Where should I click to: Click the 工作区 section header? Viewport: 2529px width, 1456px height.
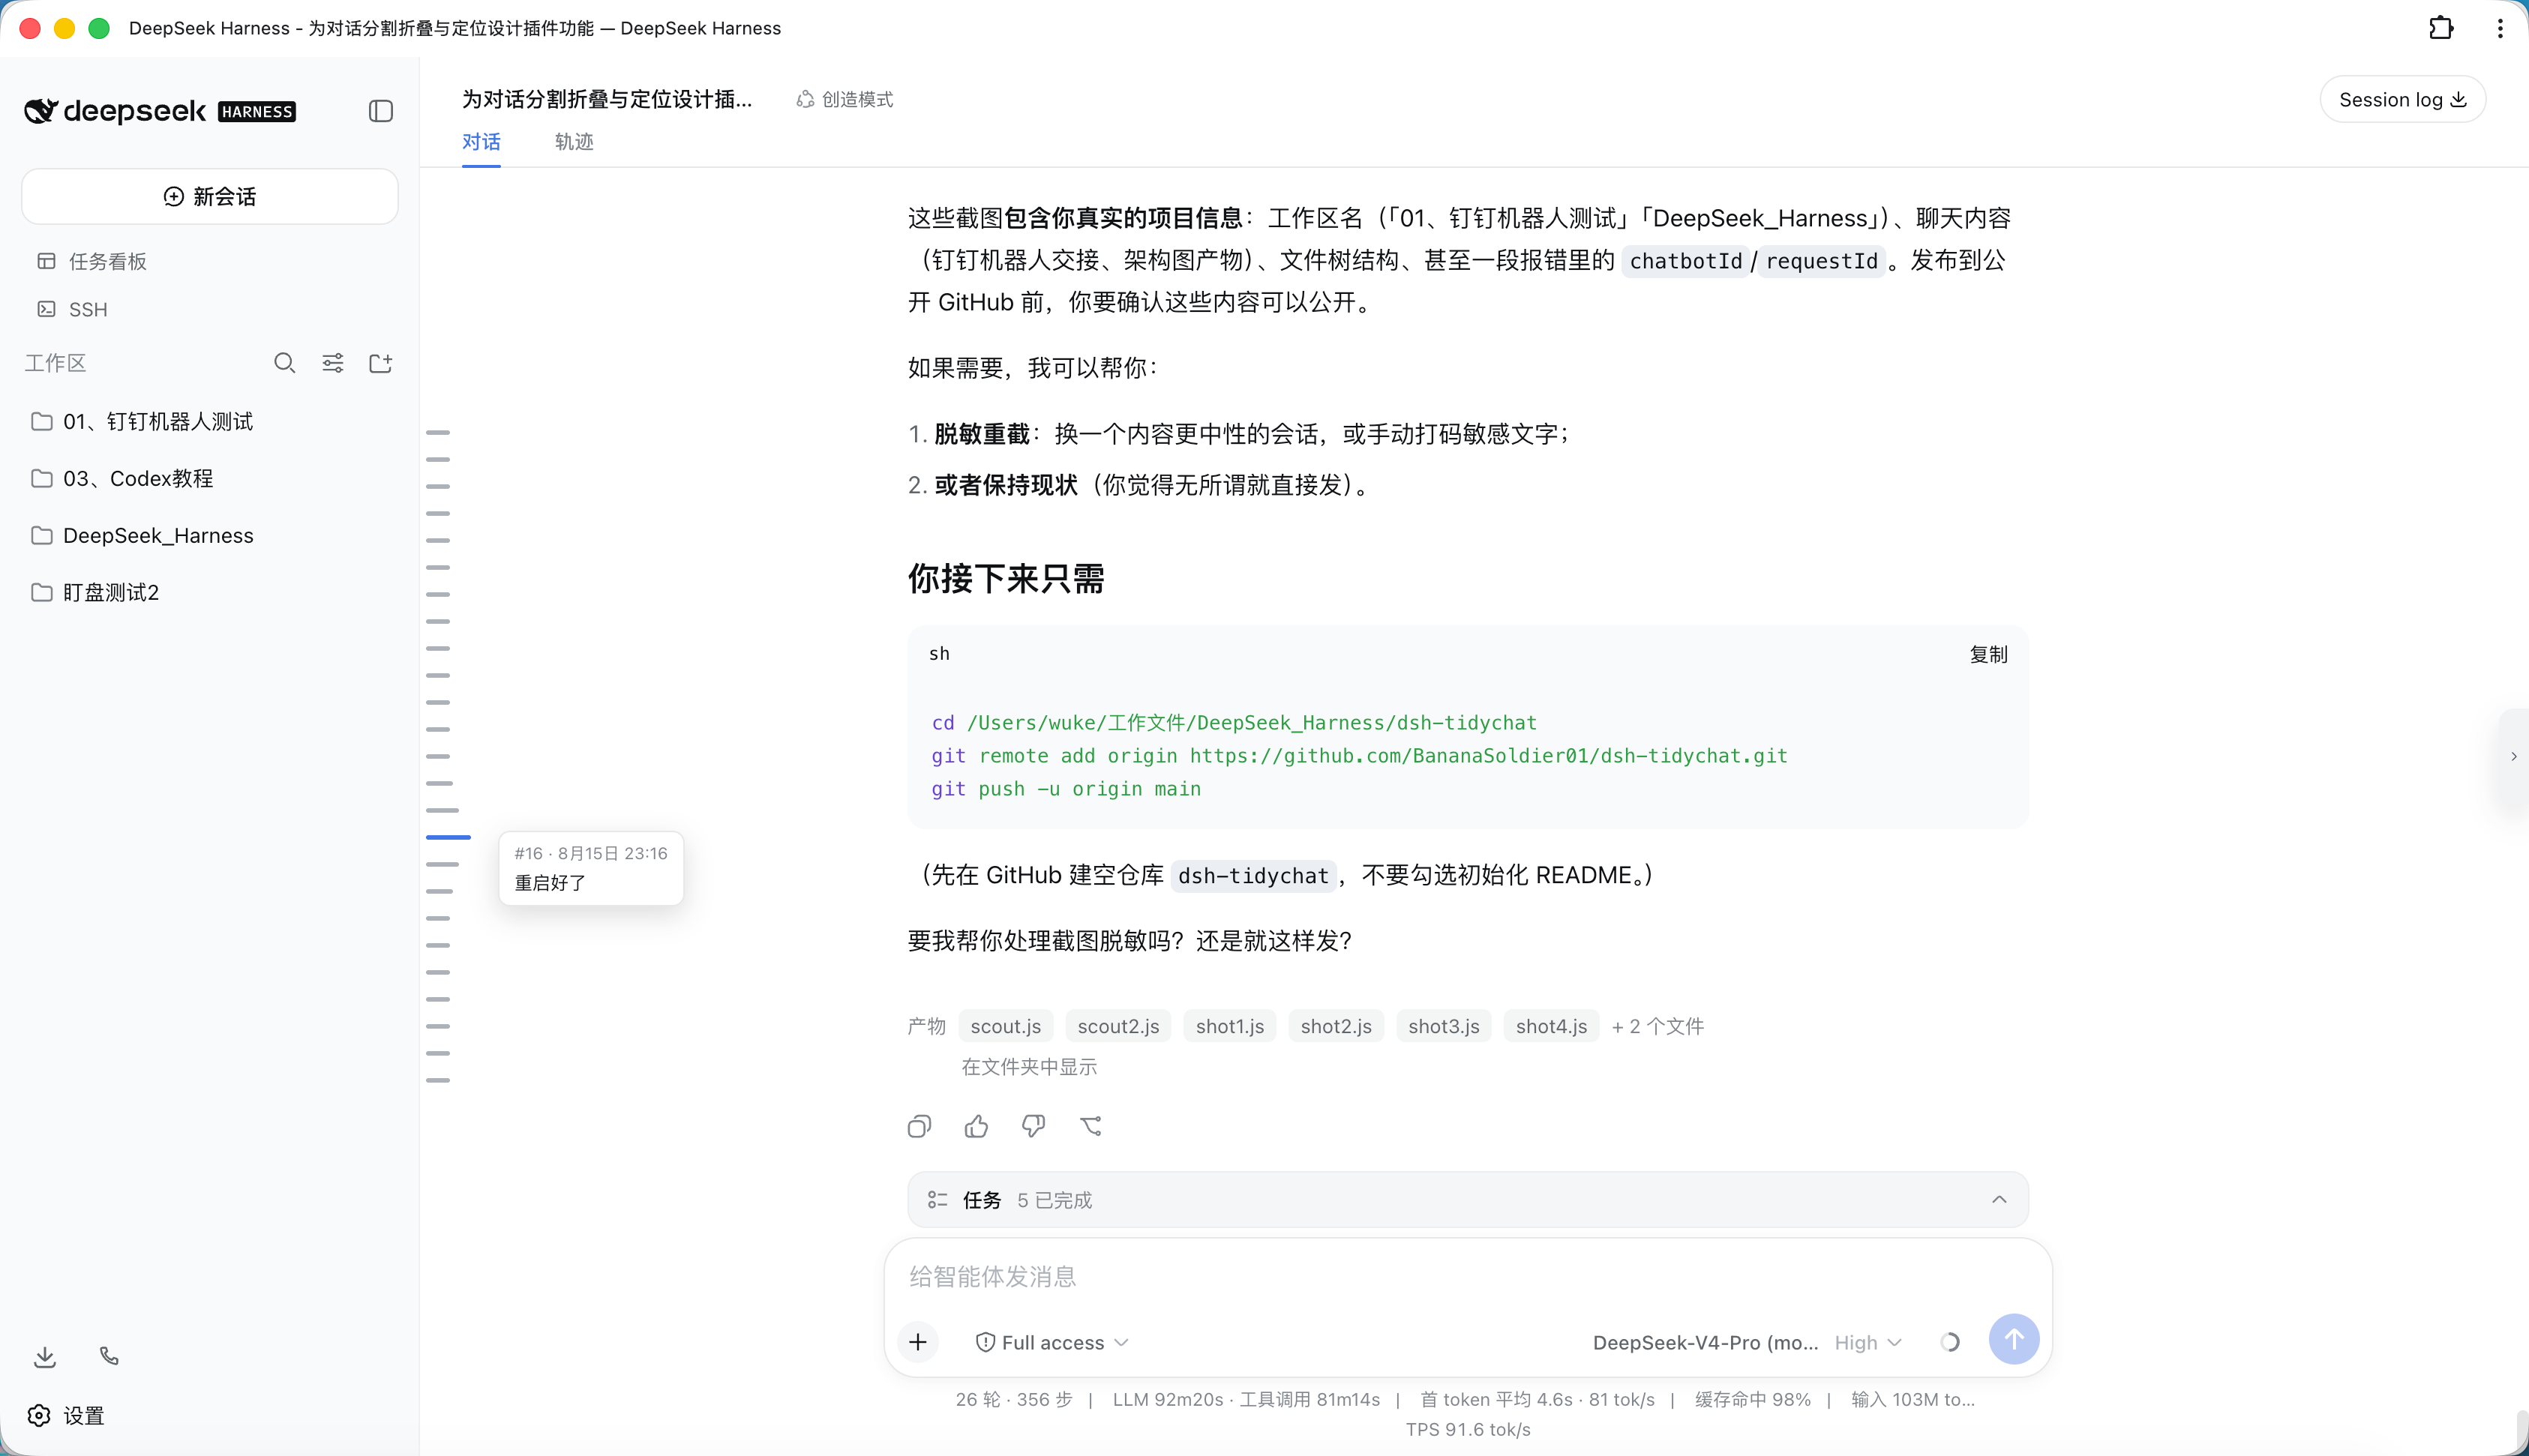[56, 363]
